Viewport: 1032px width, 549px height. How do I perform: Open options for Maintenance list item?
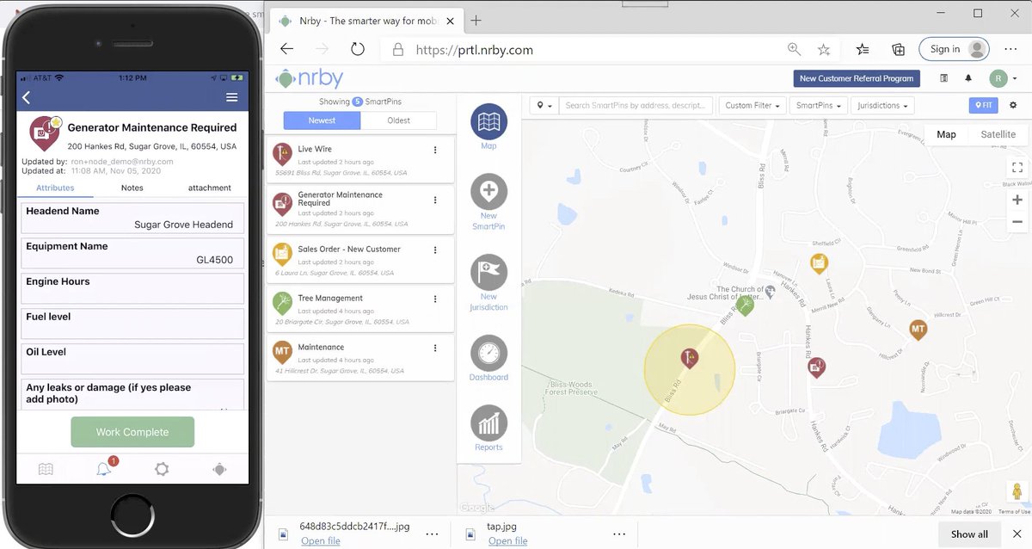pyautogui.click(x=435, y=348)
